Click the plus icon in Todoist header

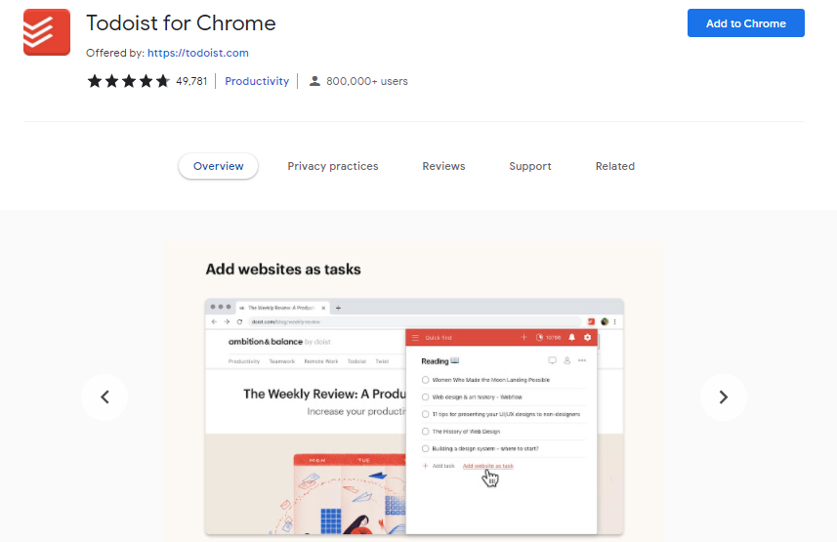[523, 338]
